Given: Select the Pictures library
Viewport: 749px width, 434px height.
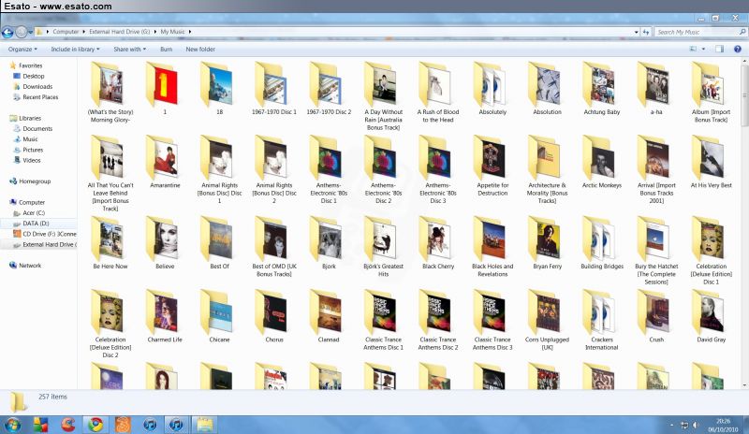Looking at the screenshot, I should (33, 150).
